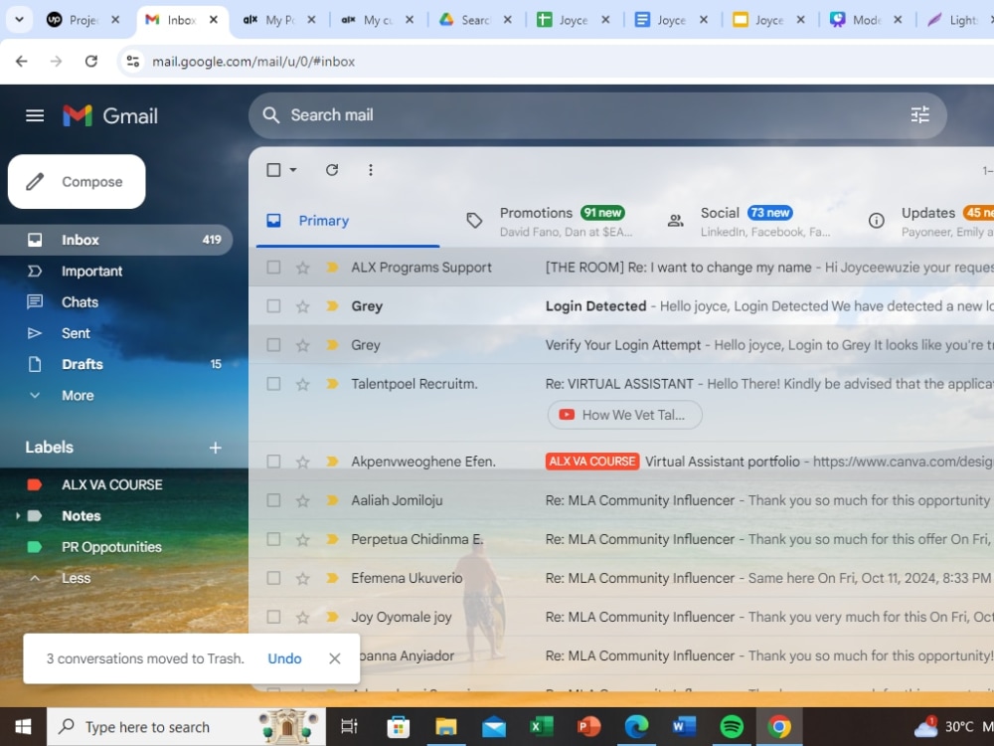Open search options filter icon in search bar

(x=919, y=114)
